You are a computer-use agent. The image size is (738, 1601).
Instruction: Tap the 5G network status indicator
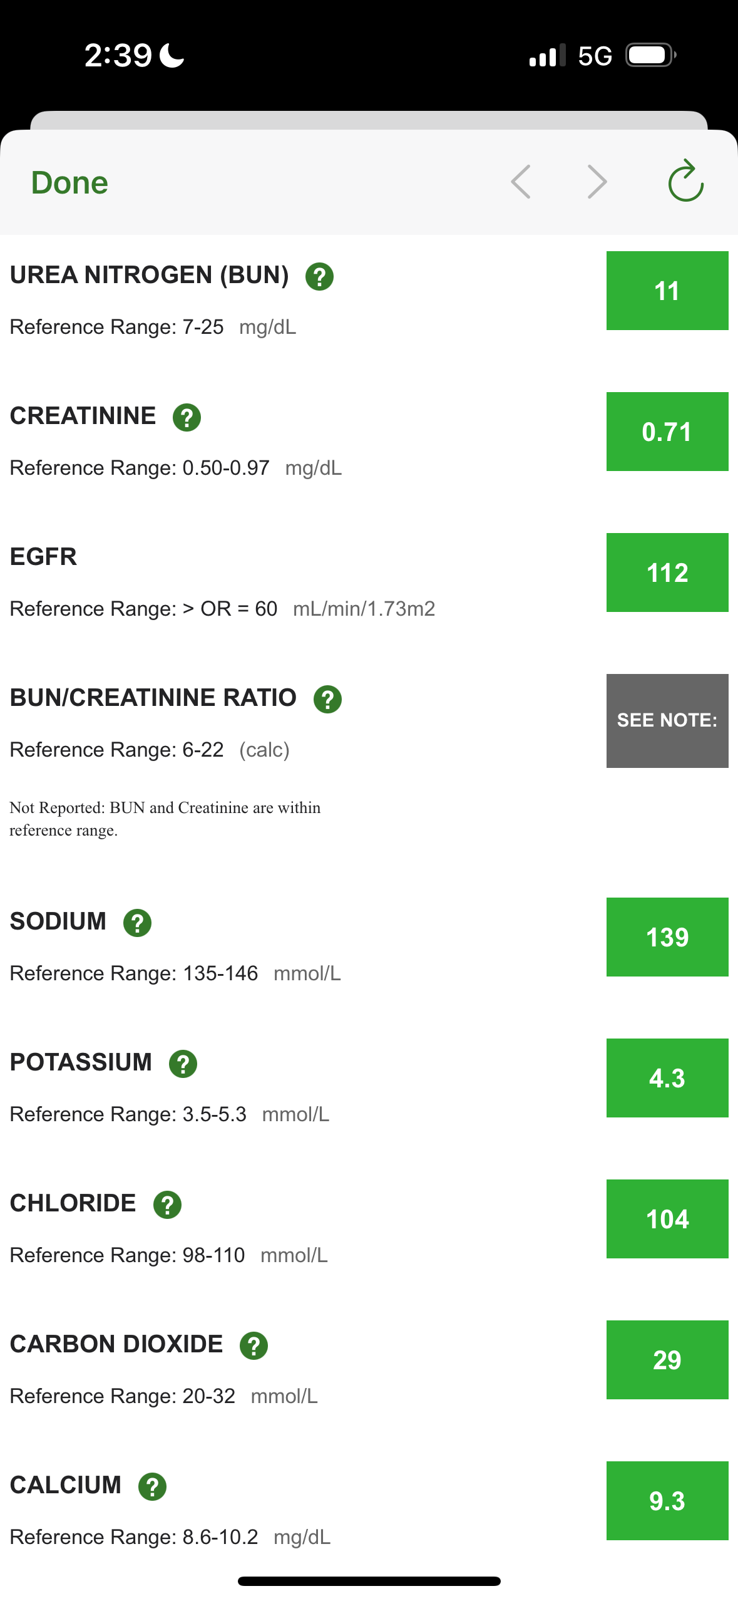(594, 56)
